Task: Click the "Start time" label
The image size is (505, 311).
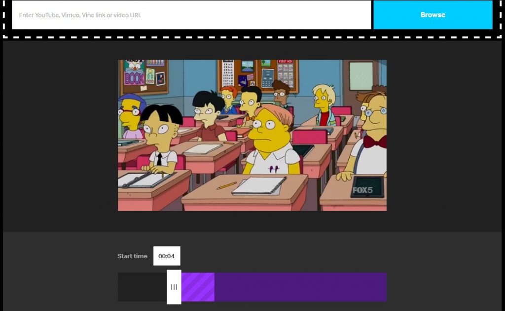Action: tap(132, 256)
